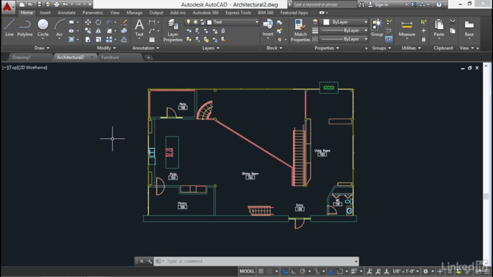Open the Layer Properties manager

[173, 30]
